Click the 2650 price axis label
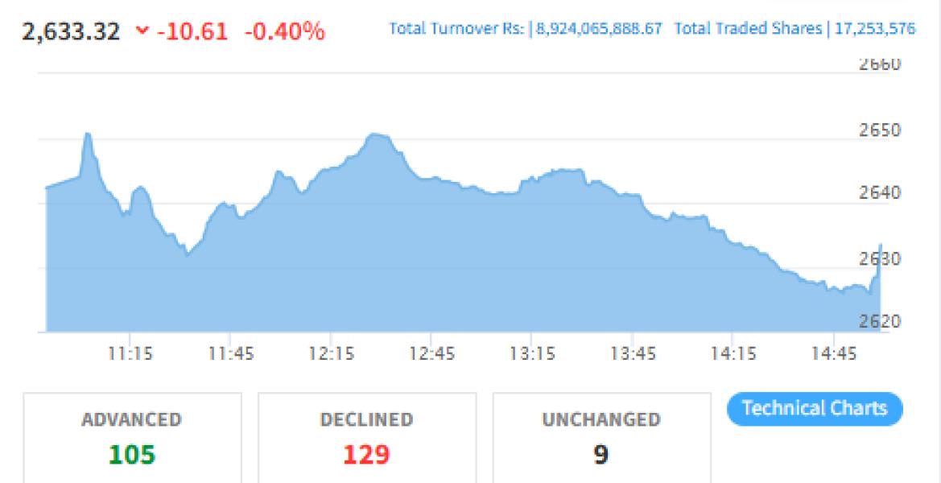Screen dimensions: 941x483 (881, 130)
